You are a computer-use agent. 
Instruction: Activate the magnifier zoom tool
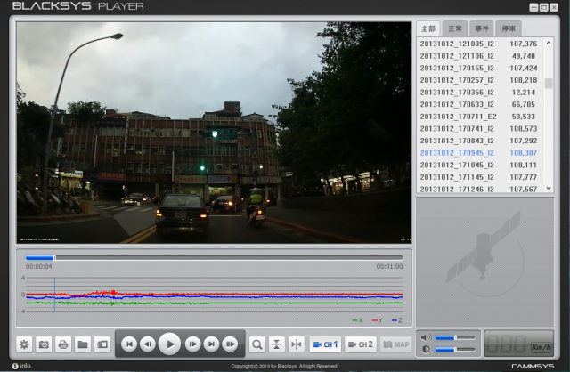click(x=257, y=344)
